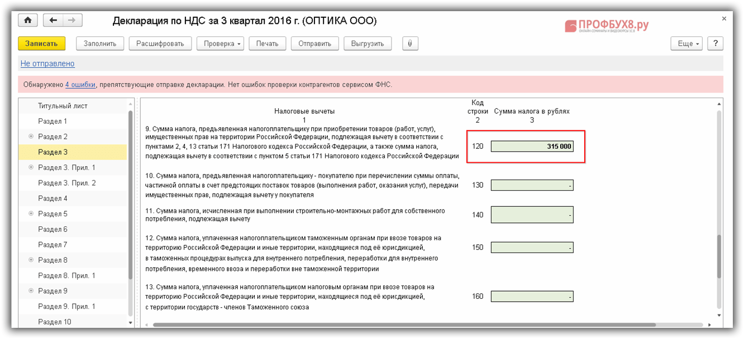Click the line code 150 label
This screenshot has height=339, width=744.
478,247
